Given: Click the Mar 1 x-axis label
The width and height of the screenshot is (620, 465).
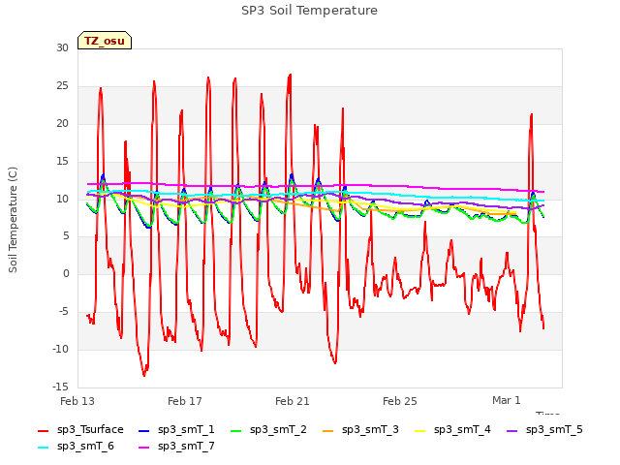Looking at the screenshot, I should pos(507,400).
